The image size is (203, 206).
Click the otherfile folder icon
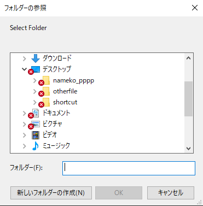coord(46,91)
